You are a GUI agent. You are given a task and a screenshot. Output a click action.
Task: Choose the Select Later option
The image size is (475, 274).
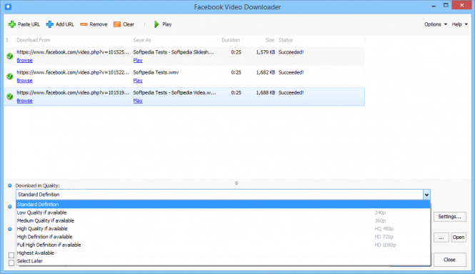(x=223, y=261)
